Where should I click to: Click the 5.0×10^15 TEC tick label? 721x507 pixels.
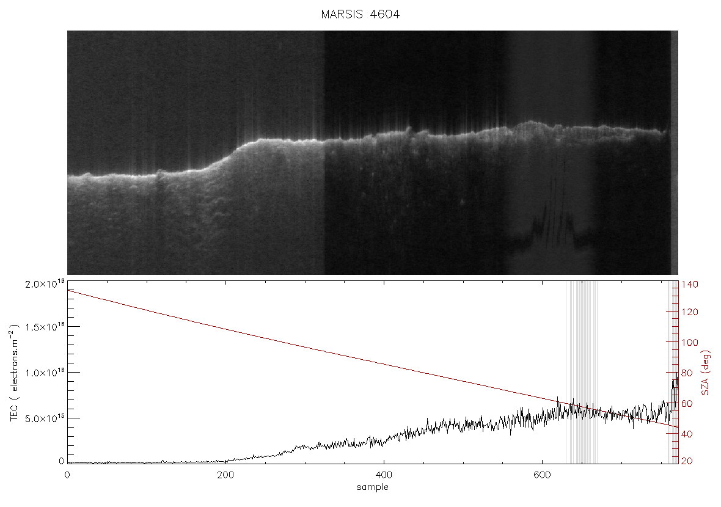[45, 418]
